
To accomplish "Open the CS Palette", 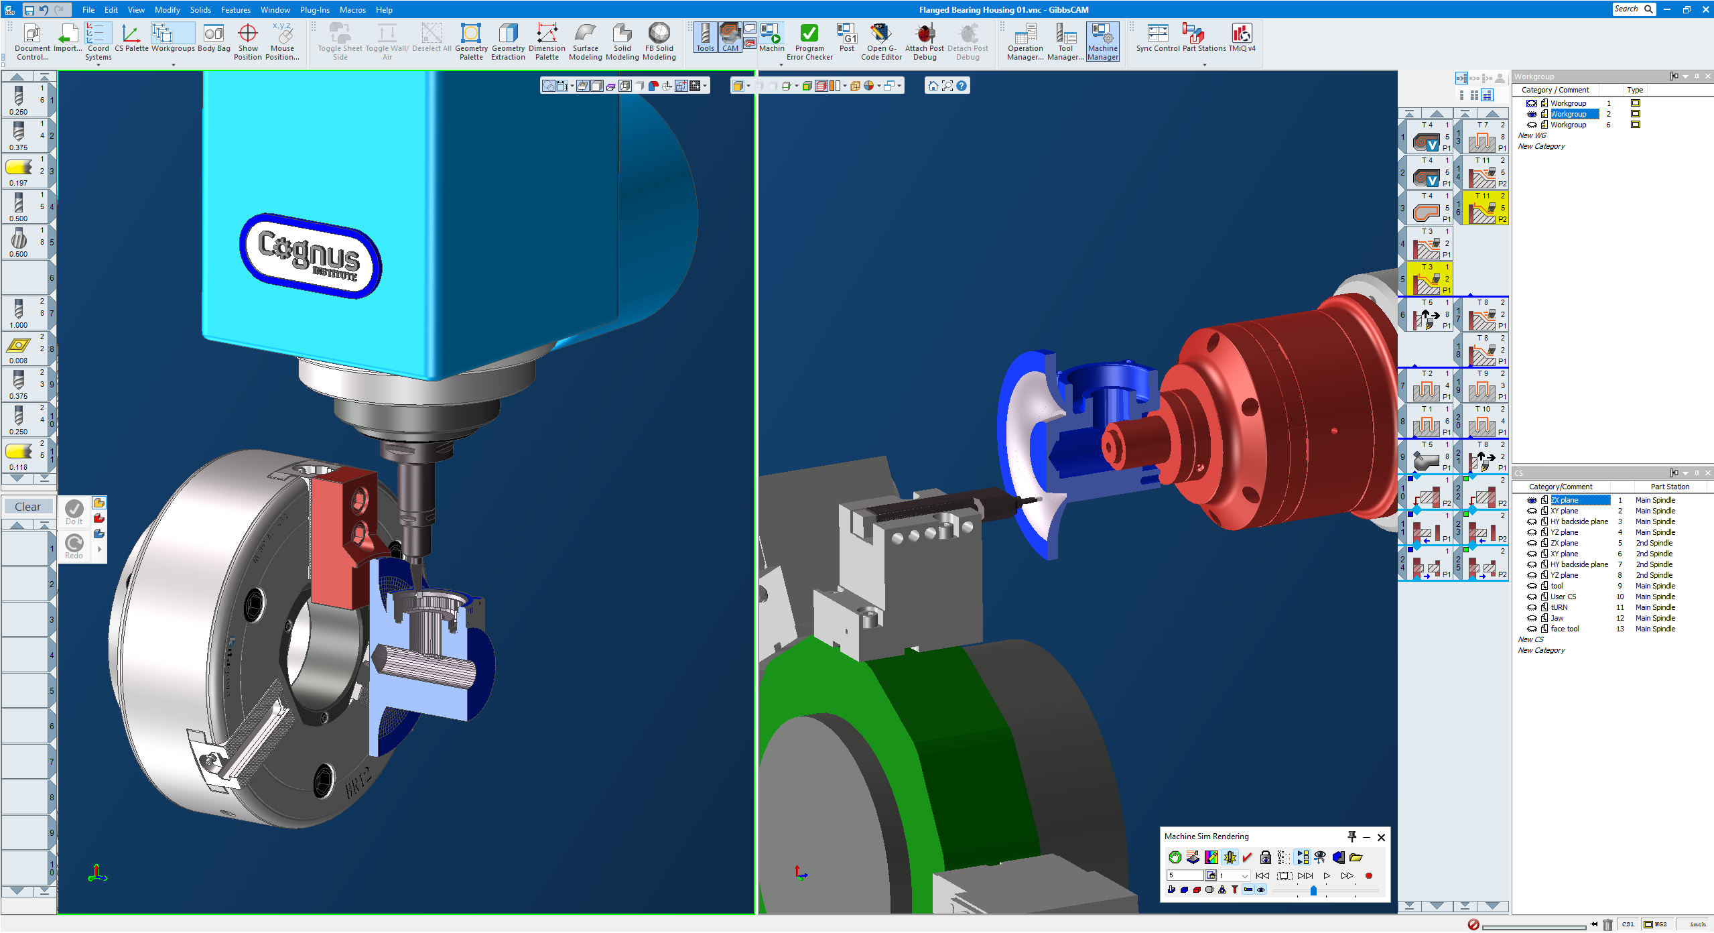I will click(x=131, y=38).
